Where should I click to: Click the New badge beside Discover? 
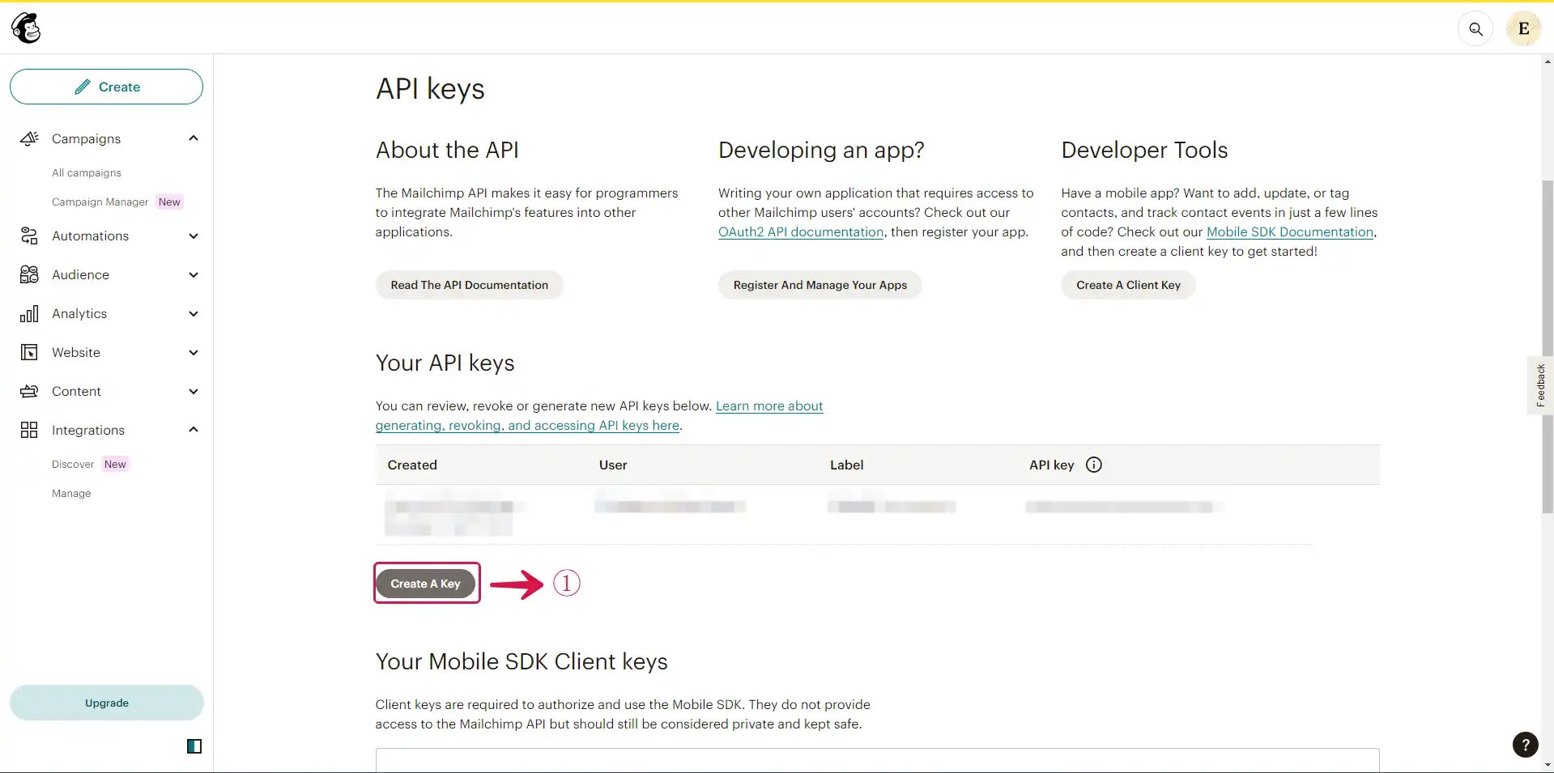(115, 464)
